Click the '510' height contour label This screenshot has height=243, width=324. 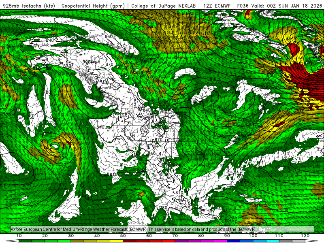(x=247, y=44)
